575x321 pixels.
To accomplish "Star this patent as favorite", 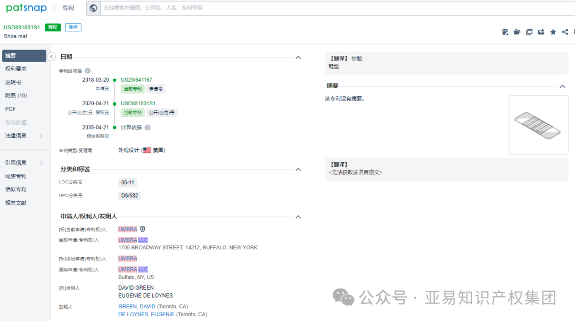I will (x=553, y=32).
